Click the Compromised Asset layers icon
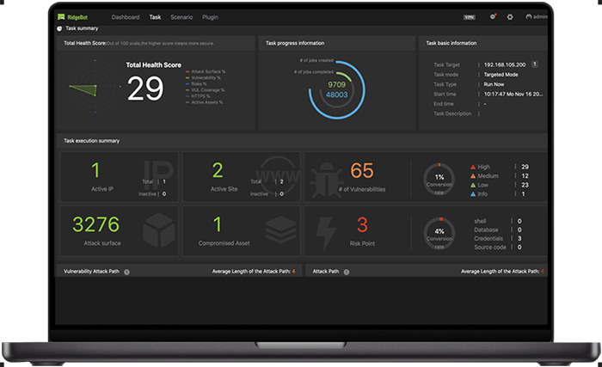The height and width of the screenshot is (367, 602). (x=280, y=229)
